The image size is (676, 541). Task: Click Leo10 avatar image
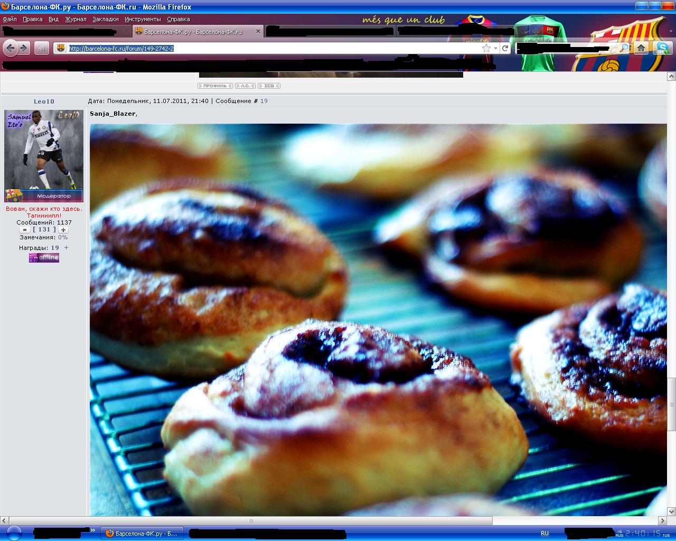click(44, 156)
